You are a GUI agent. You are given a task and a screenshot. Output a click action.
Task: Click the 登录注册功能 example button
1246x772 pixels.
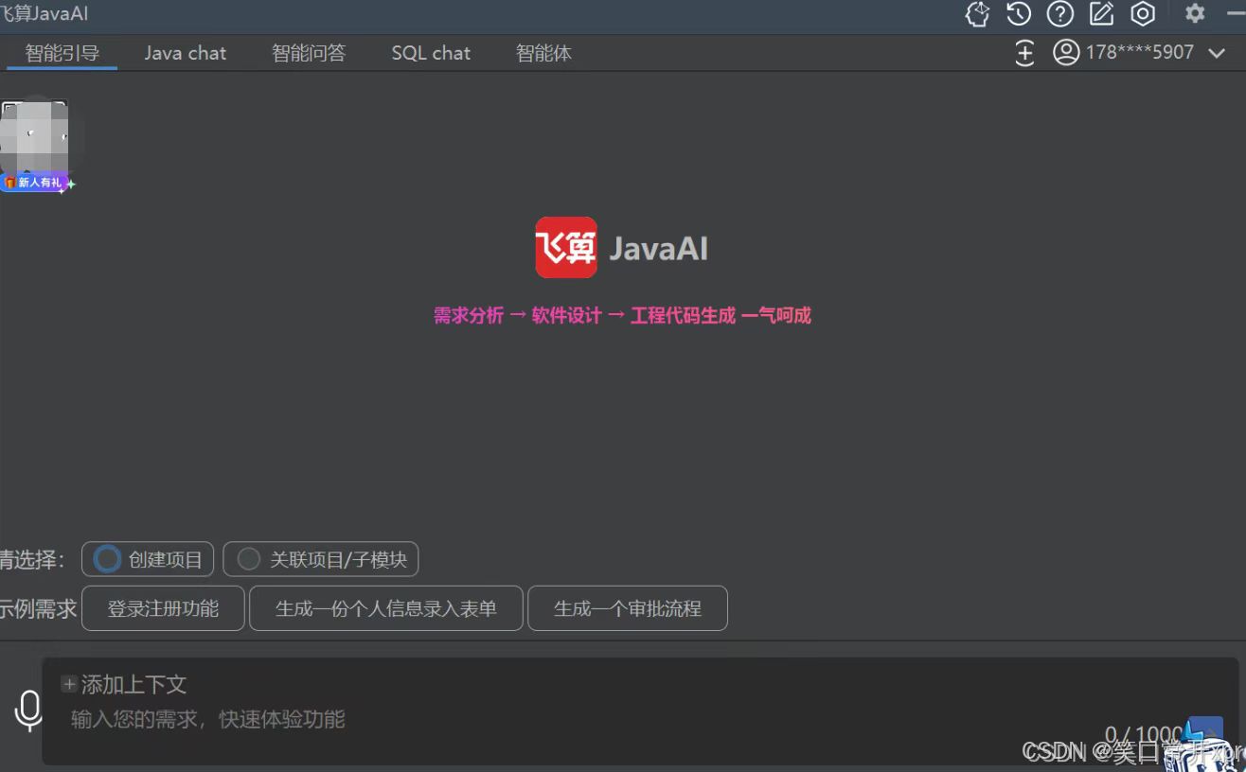click(163, 608)
